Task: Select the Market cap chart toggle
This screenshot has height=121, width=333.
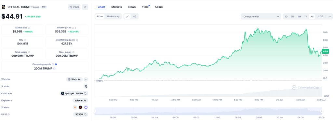Action: [113, 16]
